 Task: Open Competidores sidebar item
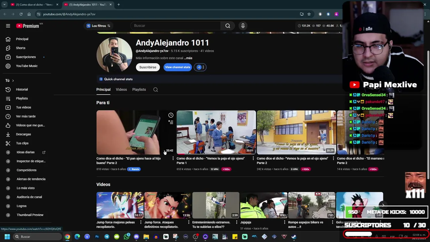coord(27,170)
